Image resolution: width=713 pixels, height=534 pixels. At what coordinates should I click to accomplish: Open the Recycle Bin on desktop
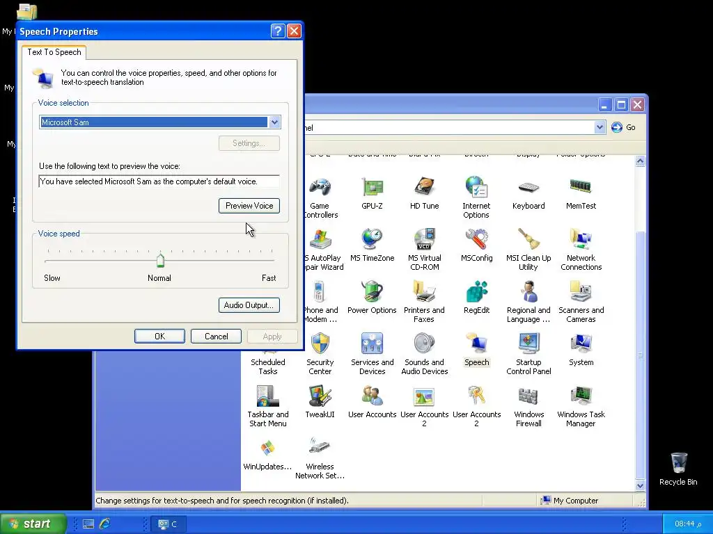click(678, 469)
